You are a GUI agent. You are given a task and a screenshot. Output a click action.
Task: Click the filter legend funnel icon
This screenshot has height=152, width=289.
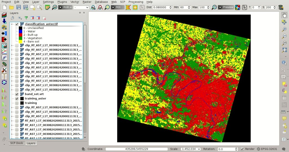[26, 18]
